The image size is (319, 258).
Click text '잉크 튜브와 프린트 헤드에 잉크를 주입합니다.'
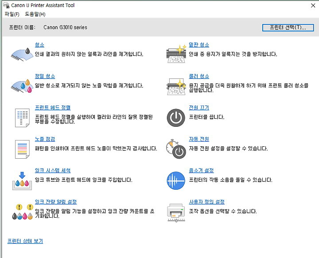[x=84, y=180]
